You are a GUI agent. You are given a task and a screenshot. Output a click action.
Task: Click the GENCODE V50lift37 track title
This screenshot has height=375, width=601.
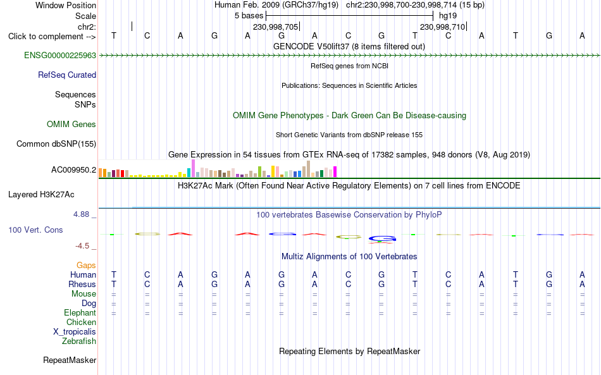coord(349,47)
